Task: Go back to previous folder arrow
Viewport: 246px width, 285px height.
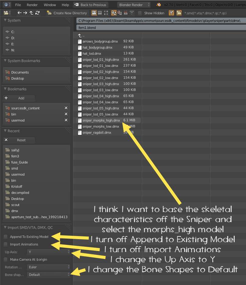Action: 19,13
